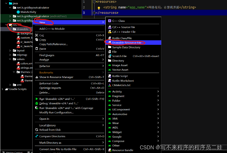Click the Kotlin Script icon
Screen dimensions: 227x153
click(110, 76)
